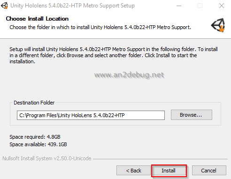Click the www.an2debug.net watermark
Screen dimensions: 231x179
point(129,75)
